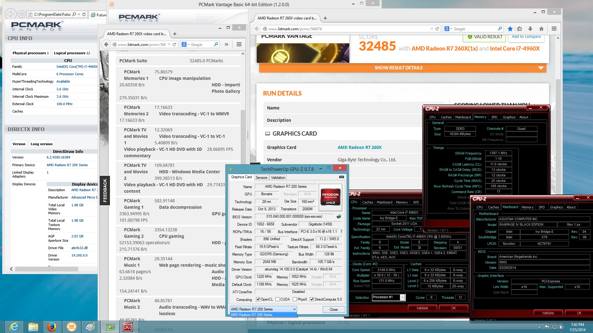593x333 pixels.
Task: Click Google search field in middle Firefox
Action: (x=201, y=44)
